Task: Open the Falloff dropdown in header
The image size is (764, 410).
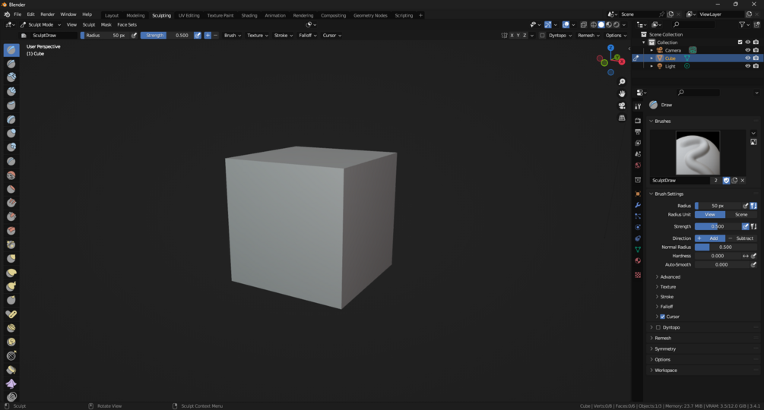Action: (x=307, y=35)
